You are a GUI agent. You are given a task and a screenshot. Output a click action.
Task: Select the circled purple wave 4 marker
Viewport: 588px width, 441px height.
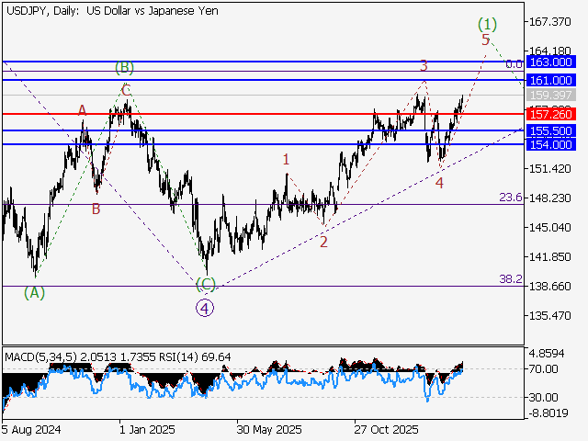pyautogui.click(x=205, y=308)
